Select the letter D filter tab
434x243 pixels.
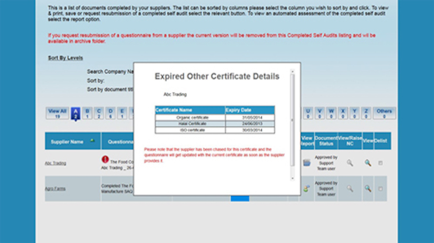tap(110, 113)
